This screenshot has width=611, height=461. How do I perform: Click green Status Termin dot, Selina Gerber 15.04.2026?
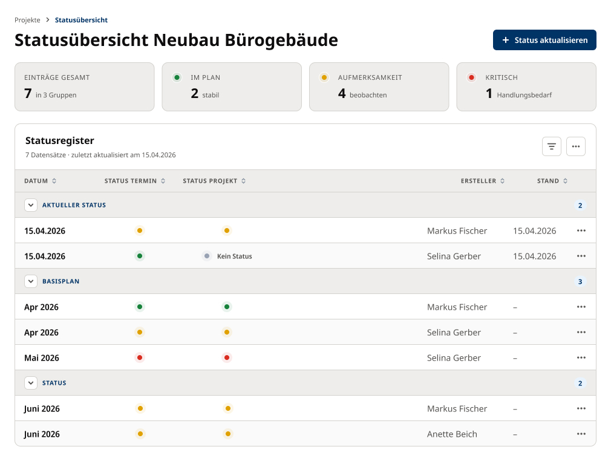[140, 256]
